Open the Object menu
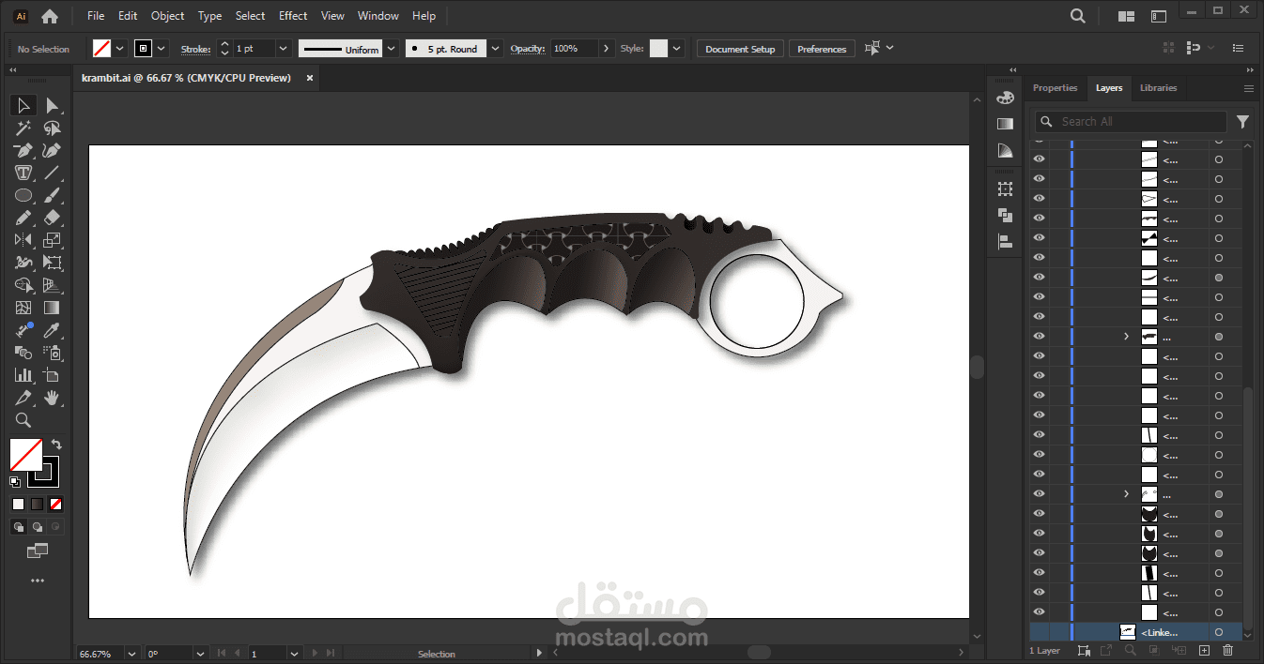The height and width of the screenshot is (664, 1264). (168, 16)
